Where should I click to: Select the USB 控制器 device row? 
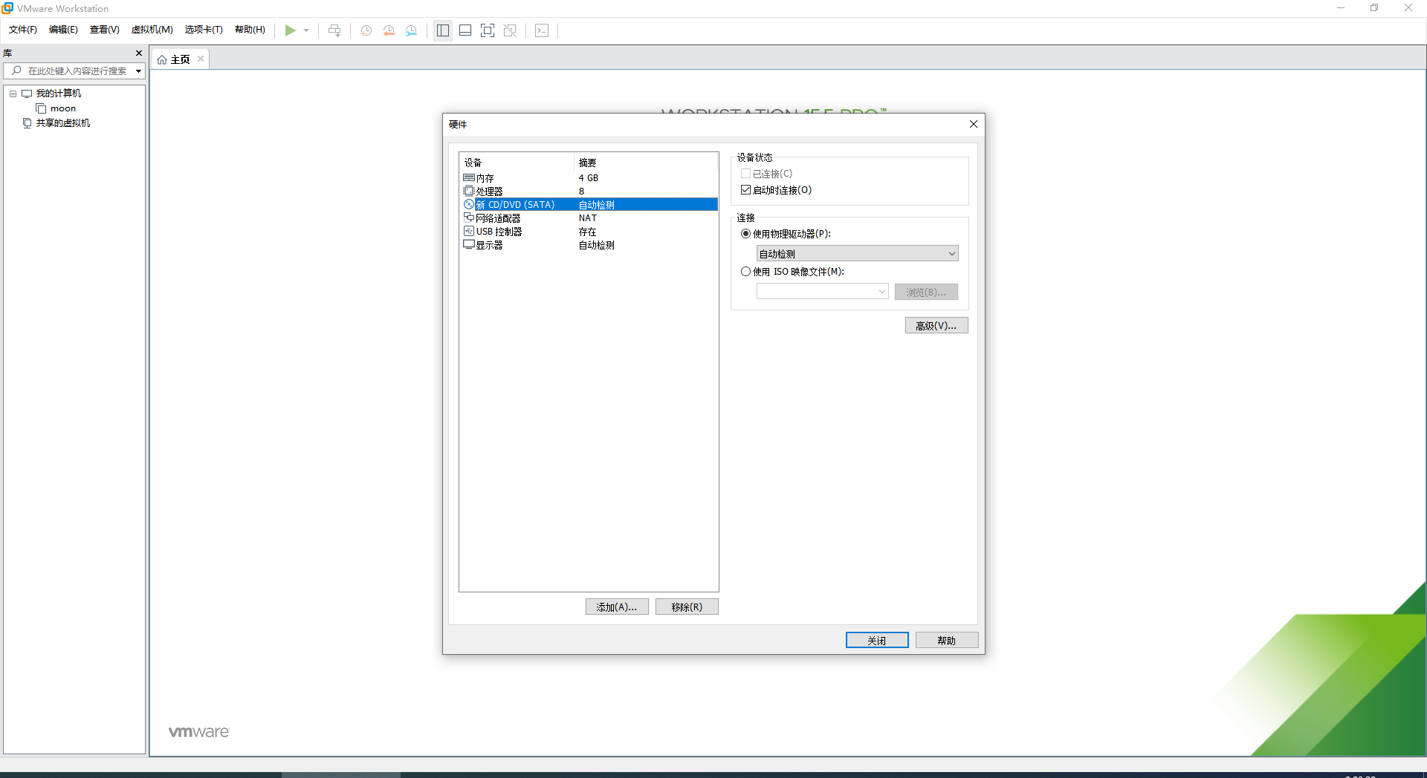[589, 232]
